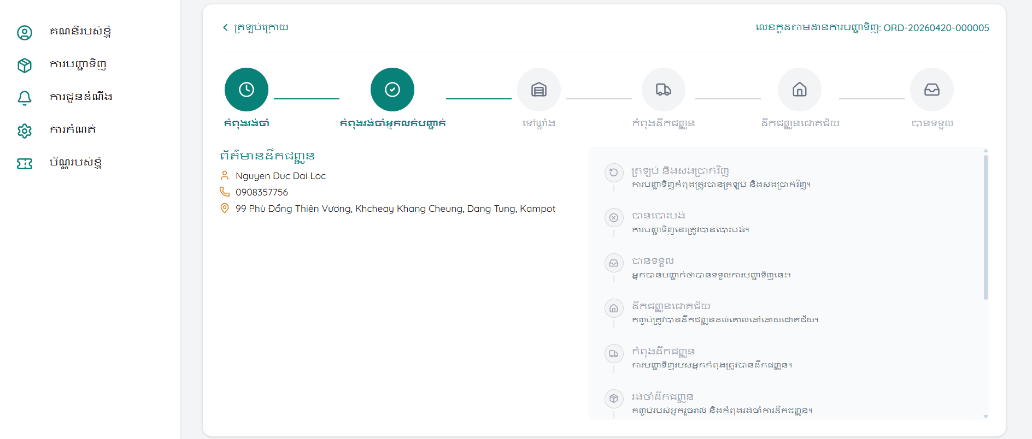The width and height of the screenshot is (1032, 439).
Task: Click the phone number 0908357756
Action: tap(261, 192)
